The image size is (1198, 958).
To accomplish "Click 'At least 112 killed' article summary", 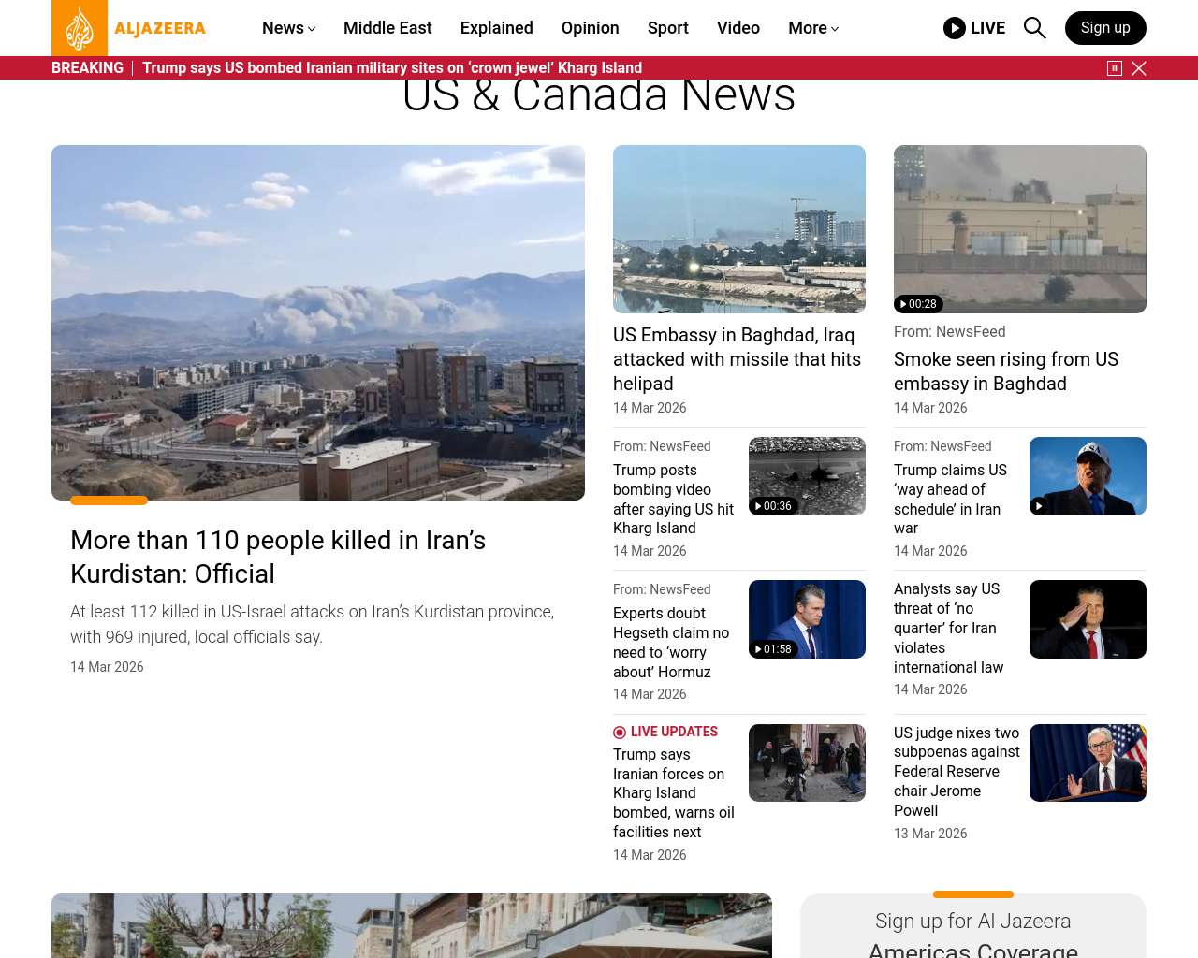I will pos(313,624).
